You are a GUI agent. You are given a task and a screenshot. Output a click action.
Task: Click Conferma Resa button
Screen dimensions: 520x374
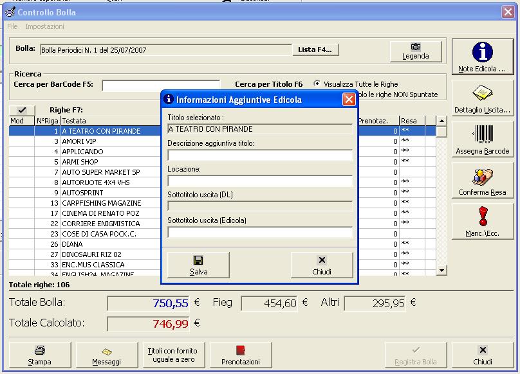[483, 181]
